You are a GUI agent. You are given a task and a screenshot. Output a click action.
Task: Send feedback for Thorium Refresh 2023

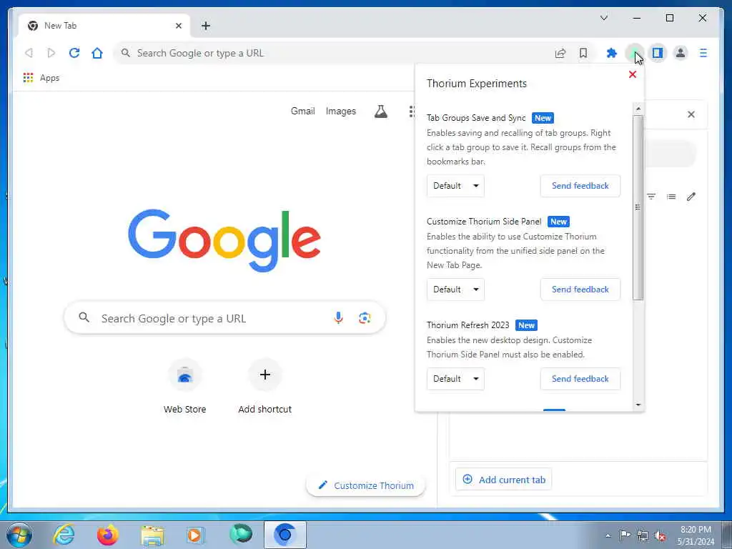pyautogui.click(x=580, y=379)
